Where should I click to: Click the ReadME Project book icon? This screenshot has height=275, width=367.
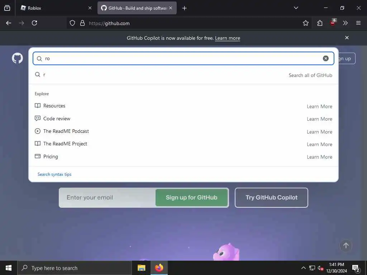[37, 144]
